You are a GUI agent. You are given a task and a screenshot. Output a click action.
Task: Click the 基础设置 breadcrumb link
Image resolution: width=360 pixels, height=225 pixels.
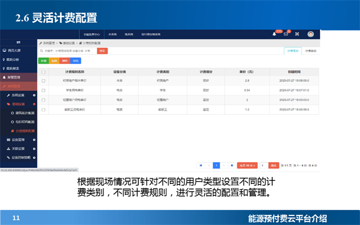pyautogui.click(x=69, y=43)
